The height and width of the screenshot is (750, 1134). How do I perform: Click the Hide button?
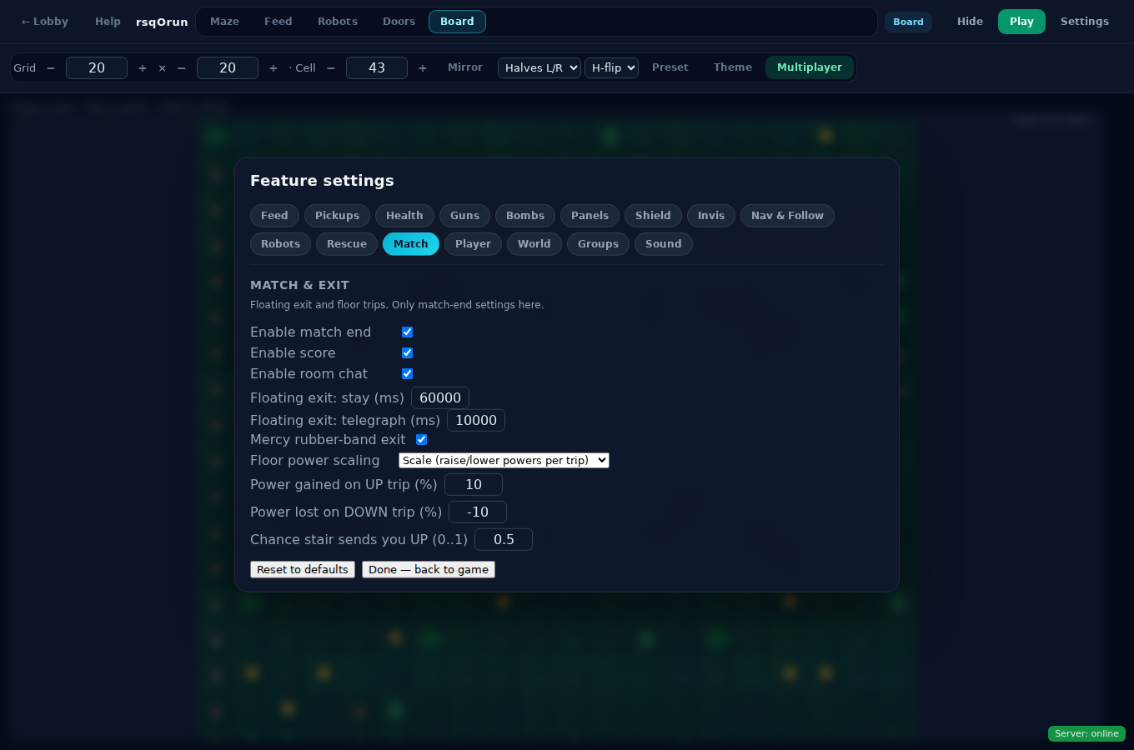pyautogui.click(x=970, y=22)
